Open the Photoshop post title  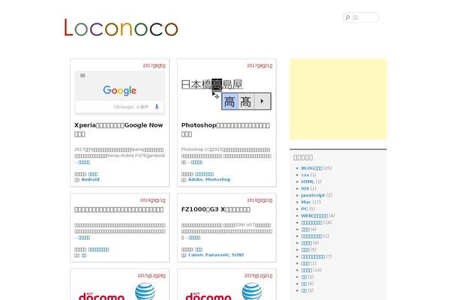point(225,130)
